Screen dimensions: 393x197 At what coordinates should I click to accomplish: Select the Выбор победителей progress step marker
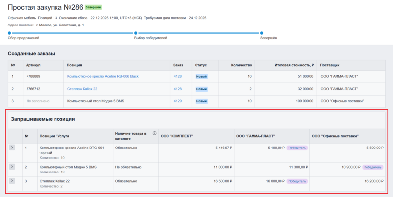[x=136, y=33]
